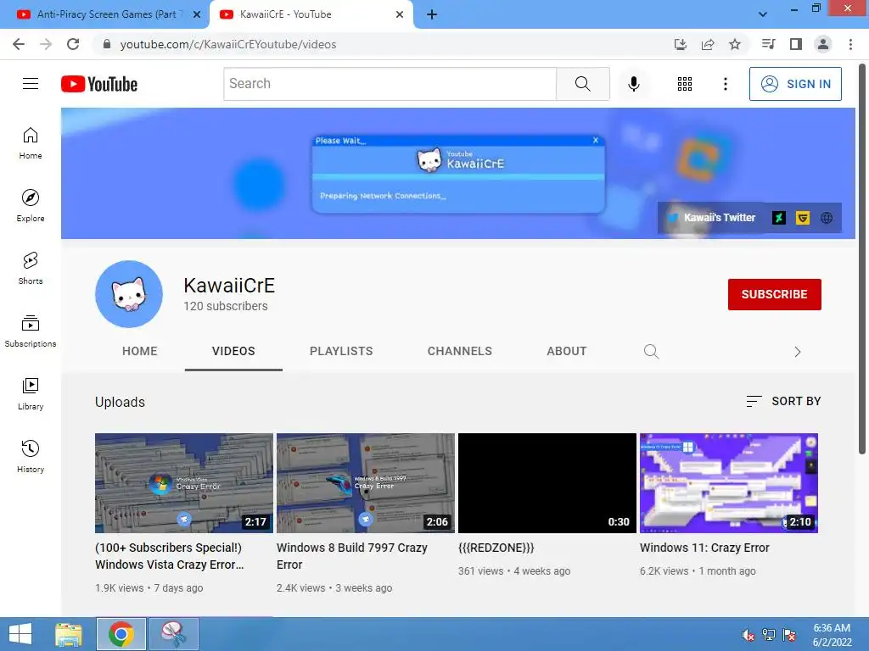Click the Chrome taskbar icon

(121, 634)
